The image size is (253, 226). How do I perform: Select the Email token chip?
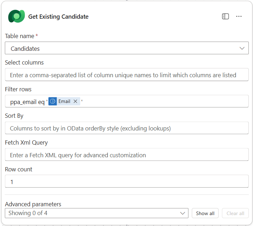click(x=64, y=102)
